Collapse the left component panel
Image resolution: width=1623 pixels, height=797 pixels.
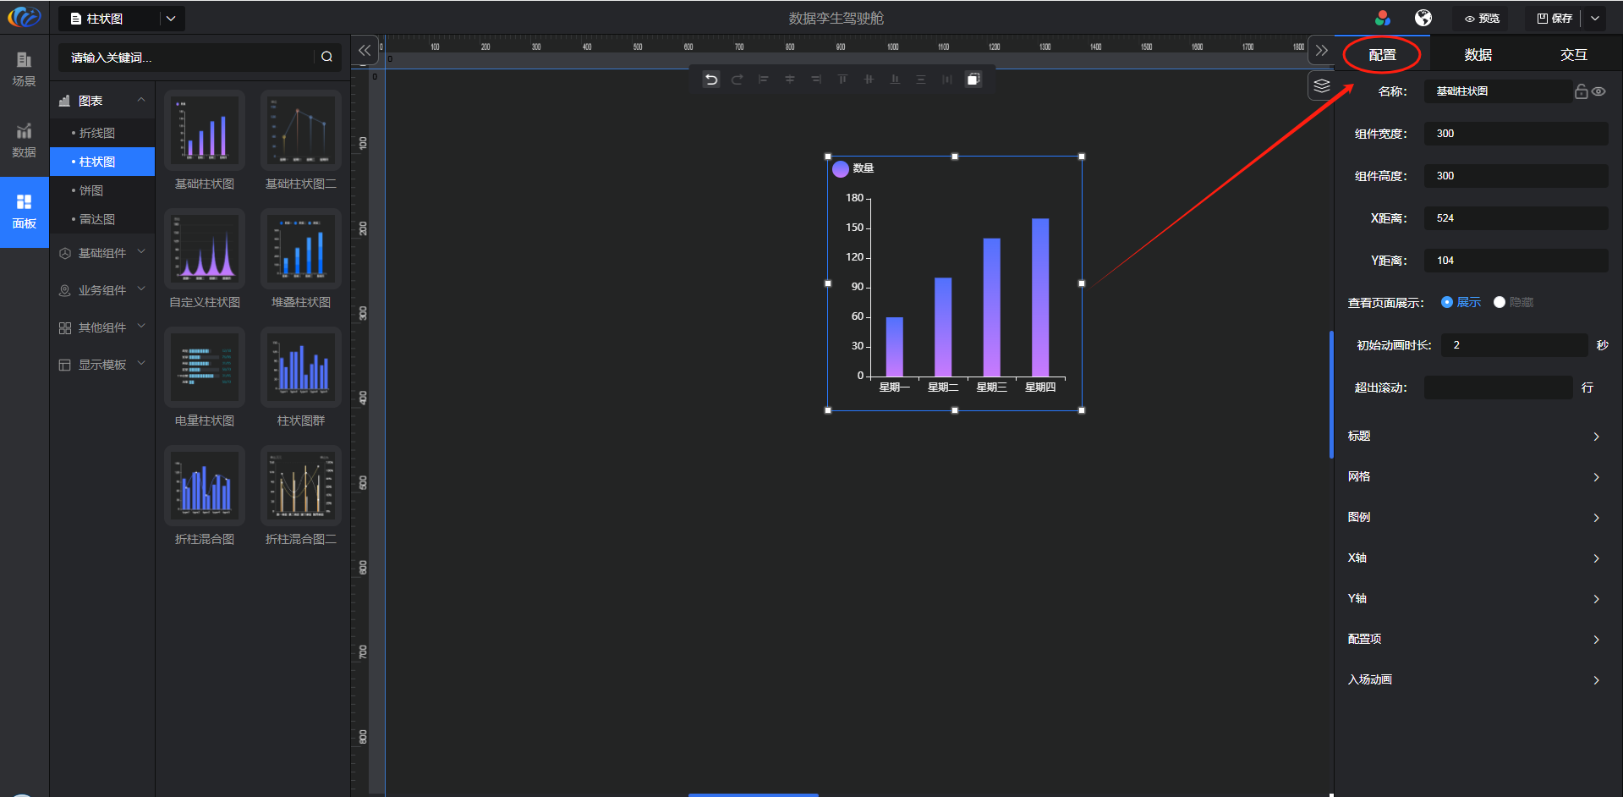(365, 51)
